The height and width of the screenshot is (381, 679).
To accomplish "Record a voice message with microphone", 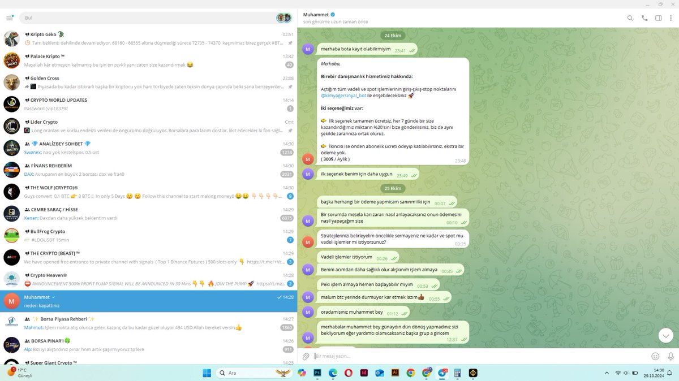I will point(671,356).
